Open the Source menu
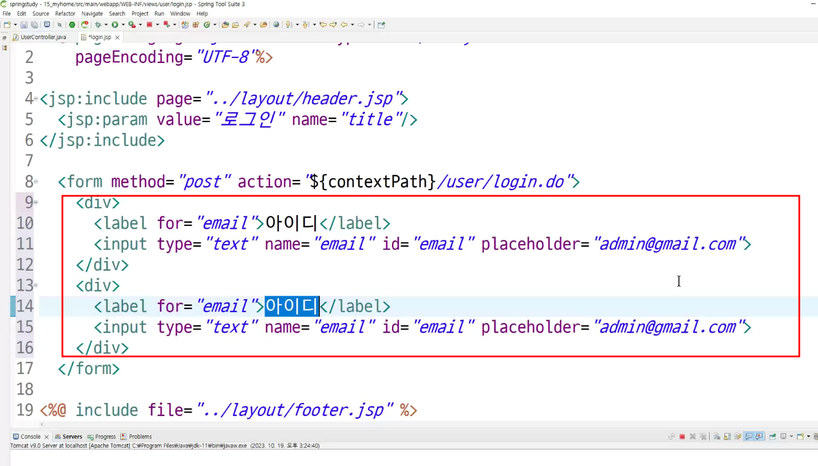The image size is (818, 466). click(40, 14)
